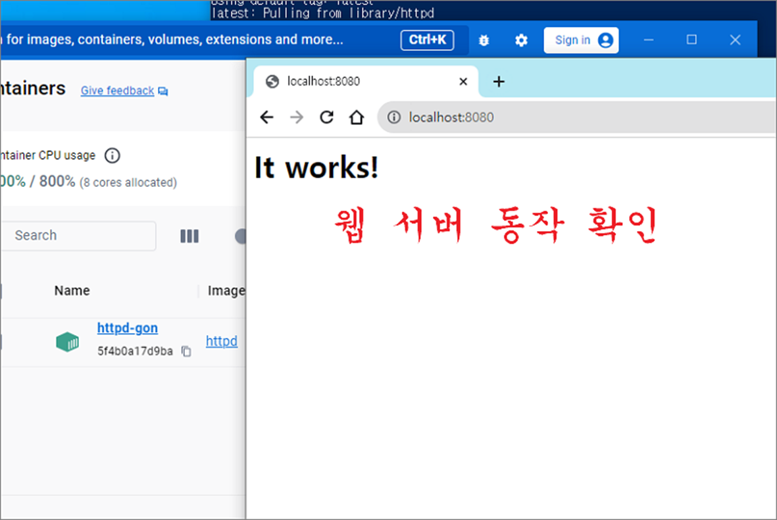
Task: Minimize the Docker Desktop window
Action: coord(649,39)
